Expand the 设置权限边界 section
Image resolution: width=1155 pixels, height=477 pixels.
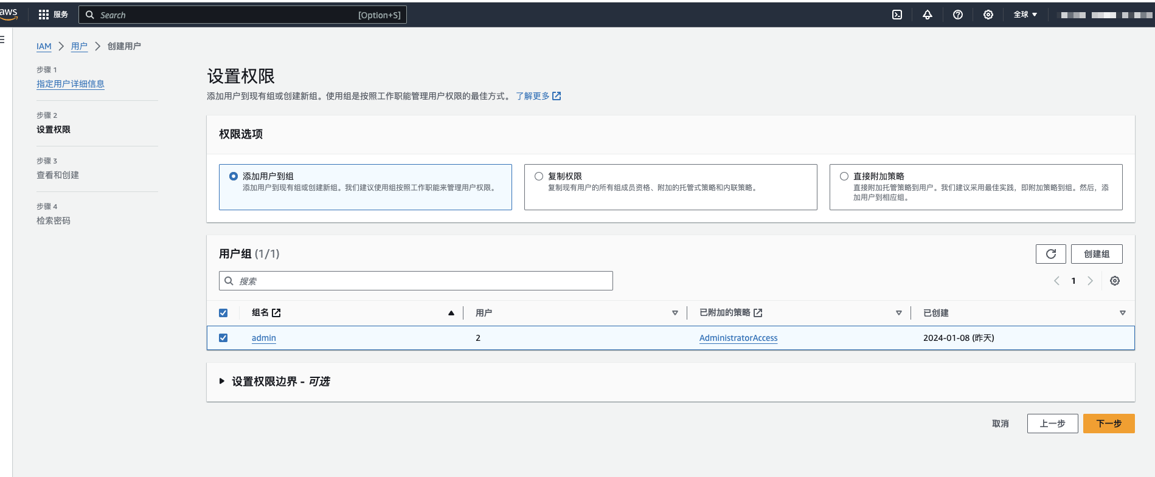click(x=222, y=382)
